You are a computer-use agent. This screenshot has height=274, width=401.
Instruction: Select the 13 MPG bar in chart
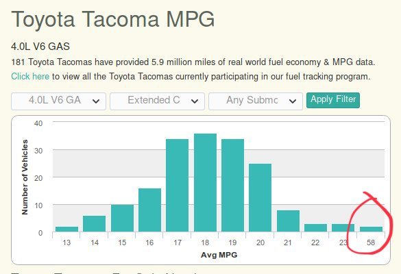click(66, 229)
